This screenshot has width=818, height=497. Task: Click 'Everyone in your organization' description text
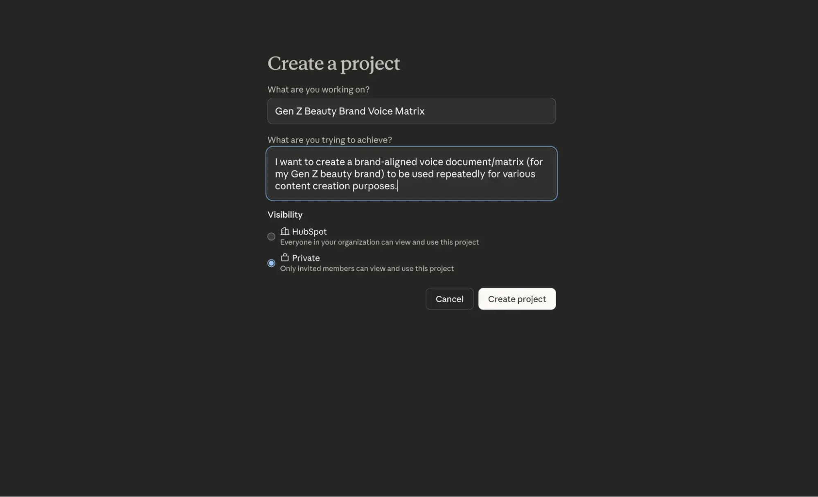click(379, 242)
